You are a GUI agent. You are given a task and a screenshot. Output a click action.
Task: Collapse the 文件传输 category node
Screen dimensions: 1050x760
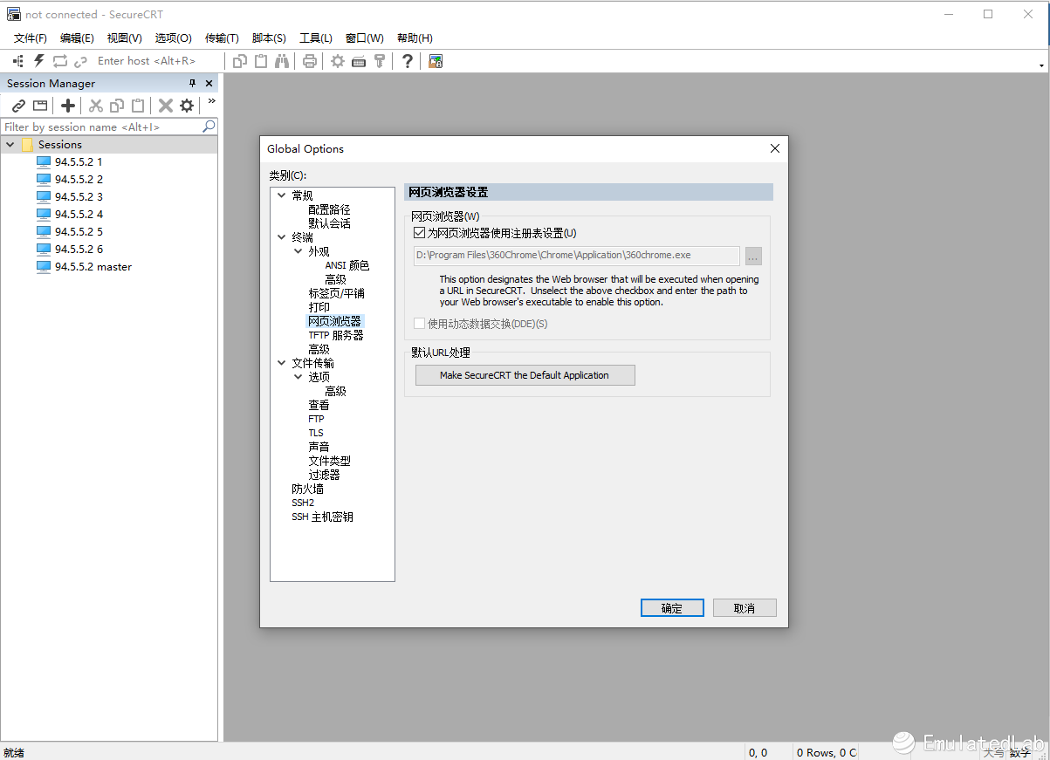281,363
